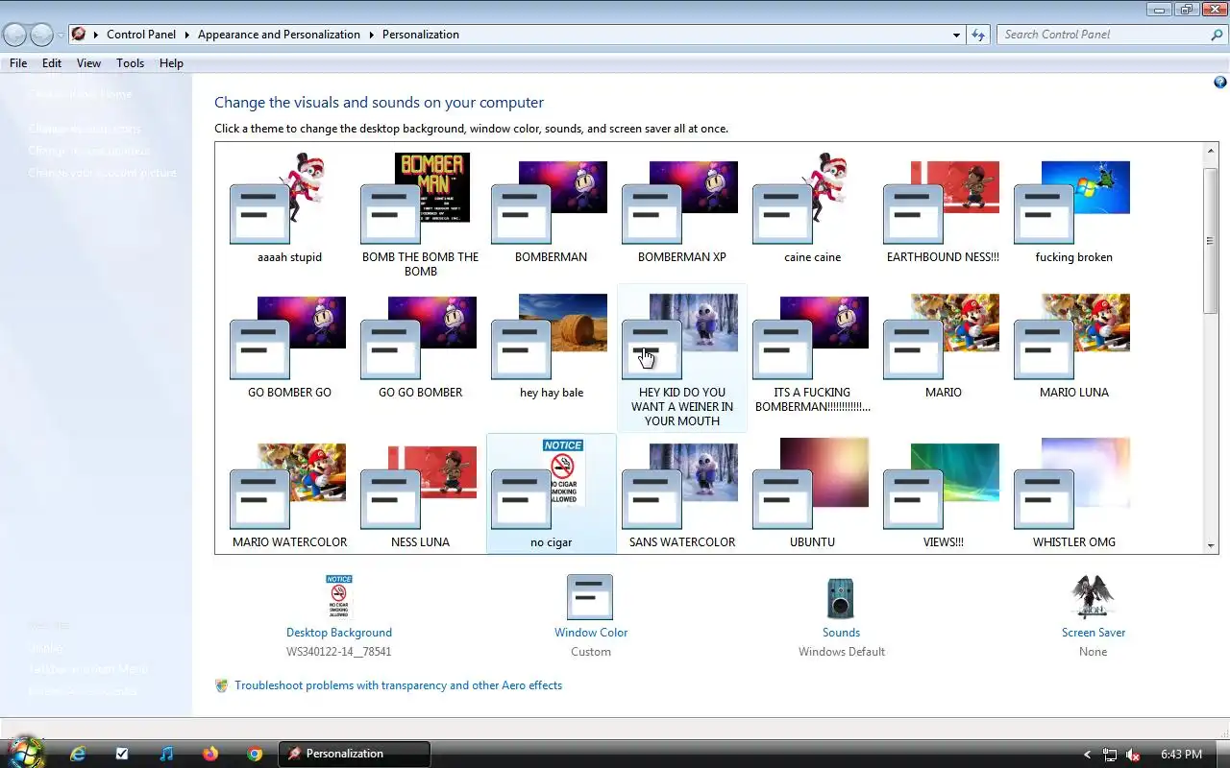The image size is (1230, 768).
Task: Open the Window Color icon
Action: [590, 597]
